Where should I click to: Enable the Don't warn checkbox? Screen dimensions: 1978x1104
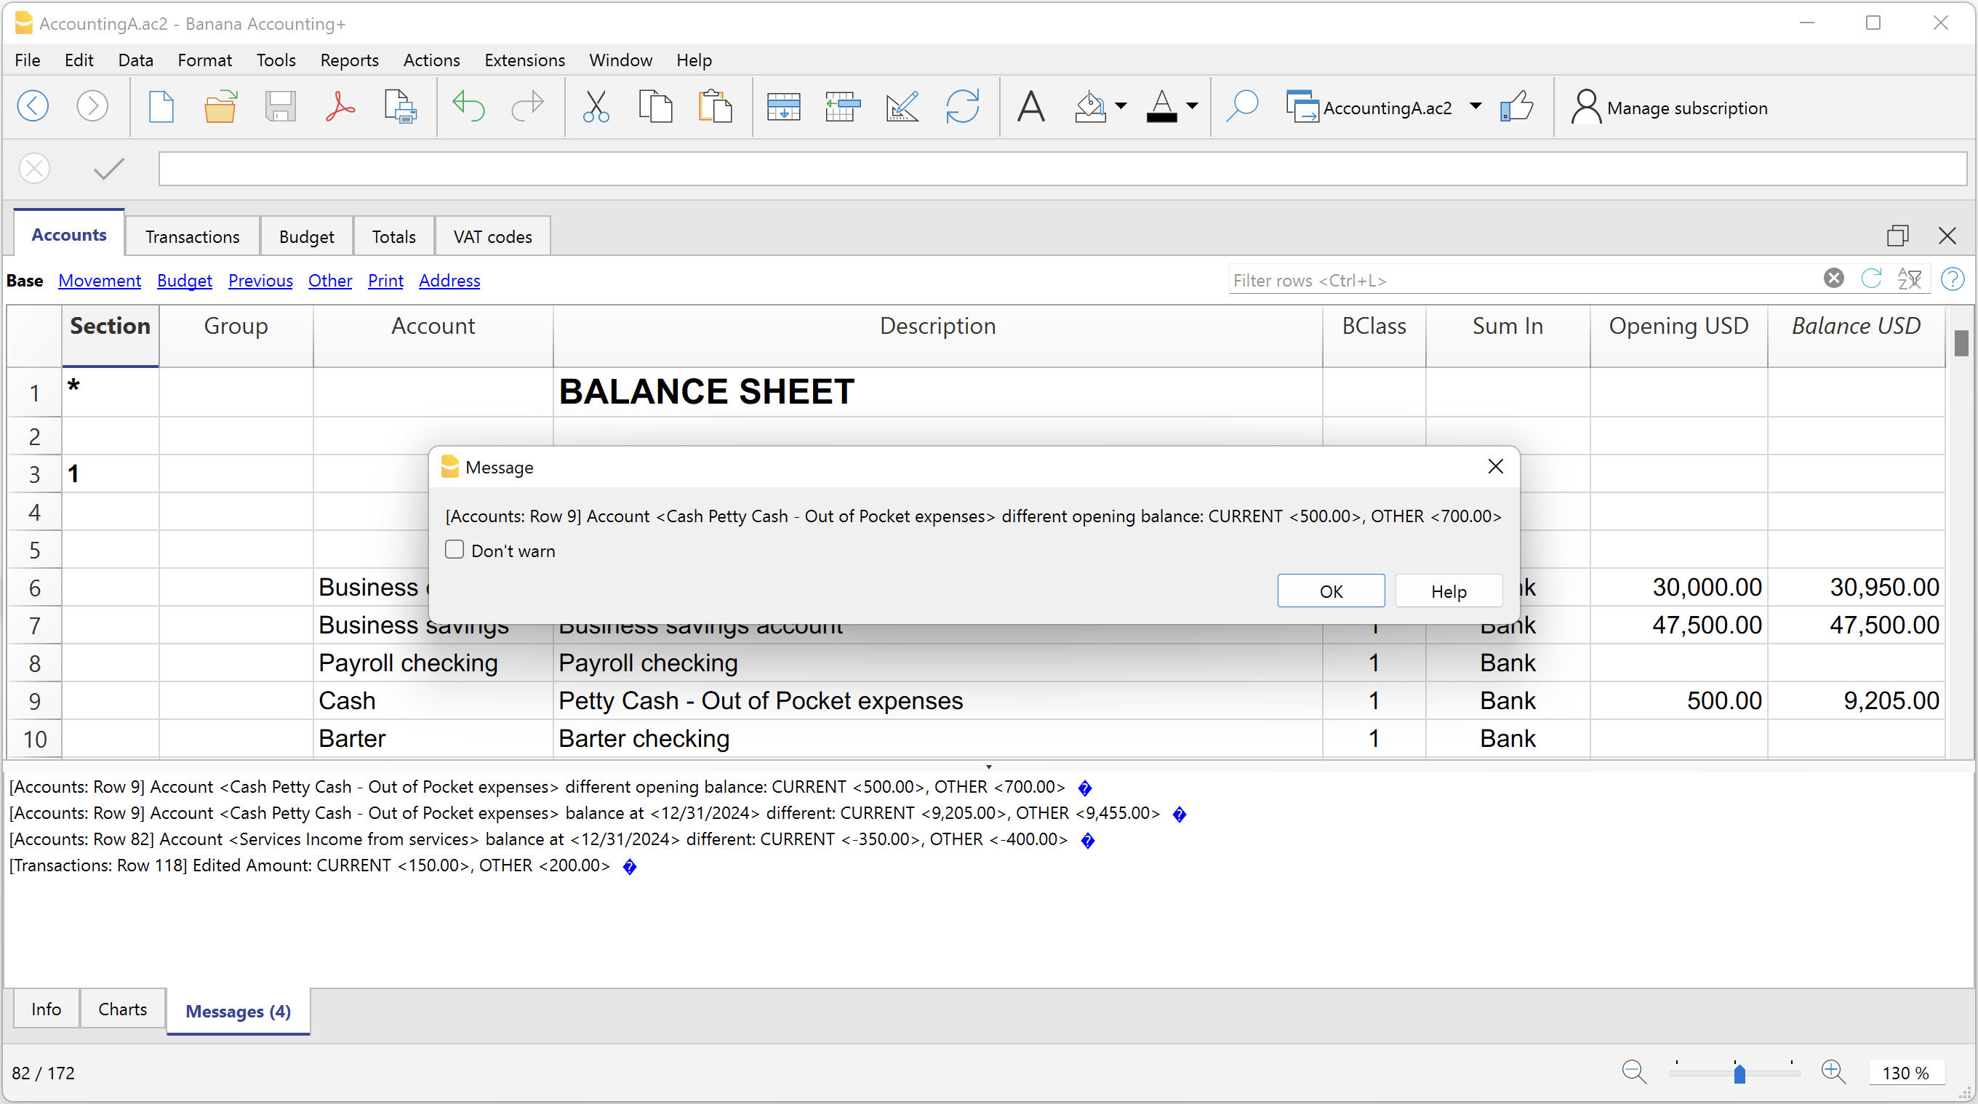455,550
